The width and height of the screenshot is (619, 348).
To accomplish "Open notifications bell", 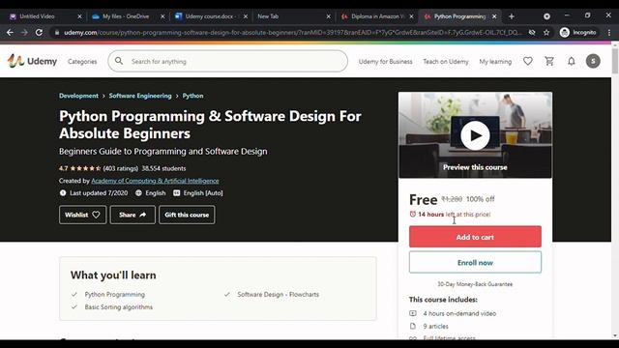I will point(572,61).
